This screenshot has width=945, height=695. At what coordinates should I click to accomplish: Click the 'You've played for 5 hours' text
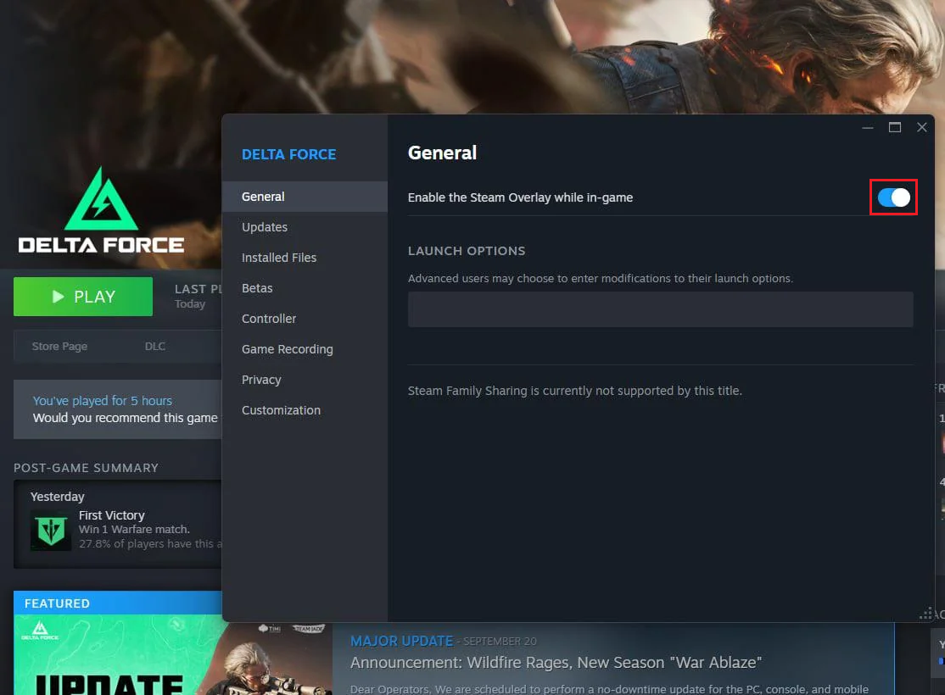click(103, 401)
